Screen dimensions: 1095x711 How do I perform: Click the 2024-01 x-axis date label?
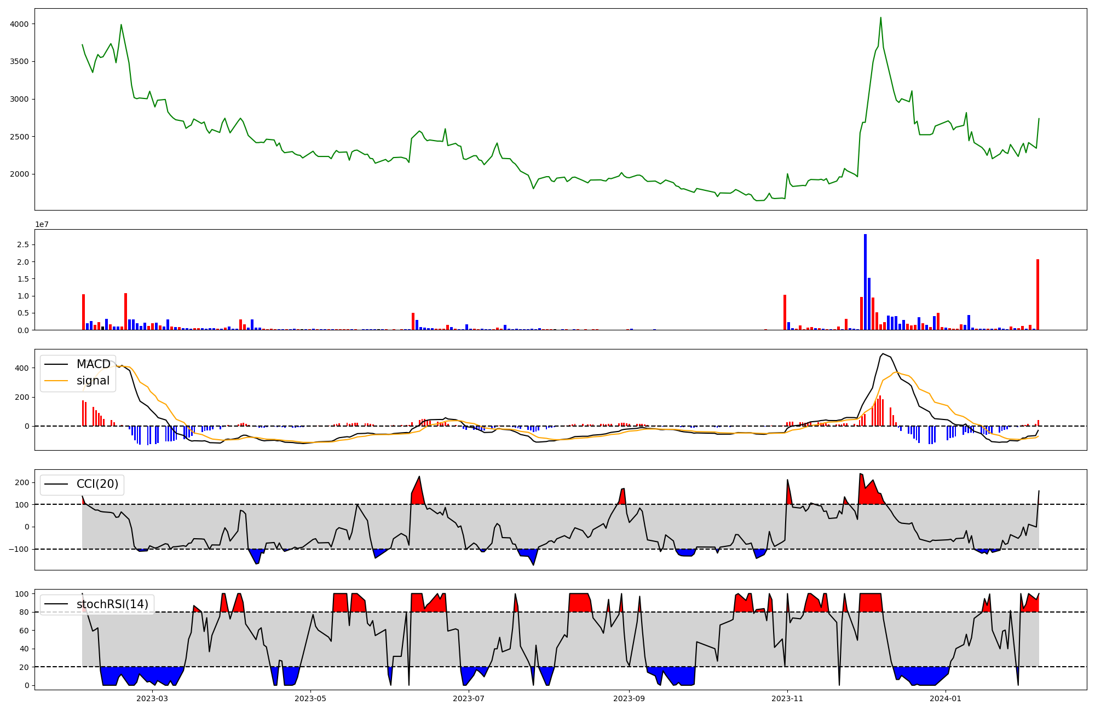point(946,698)
